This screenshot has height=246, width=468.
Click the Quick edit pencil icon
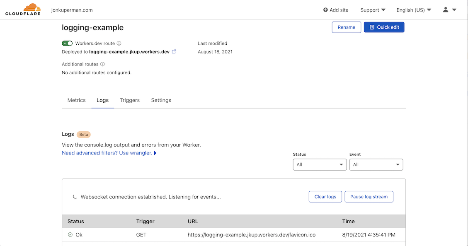[371, 27]
